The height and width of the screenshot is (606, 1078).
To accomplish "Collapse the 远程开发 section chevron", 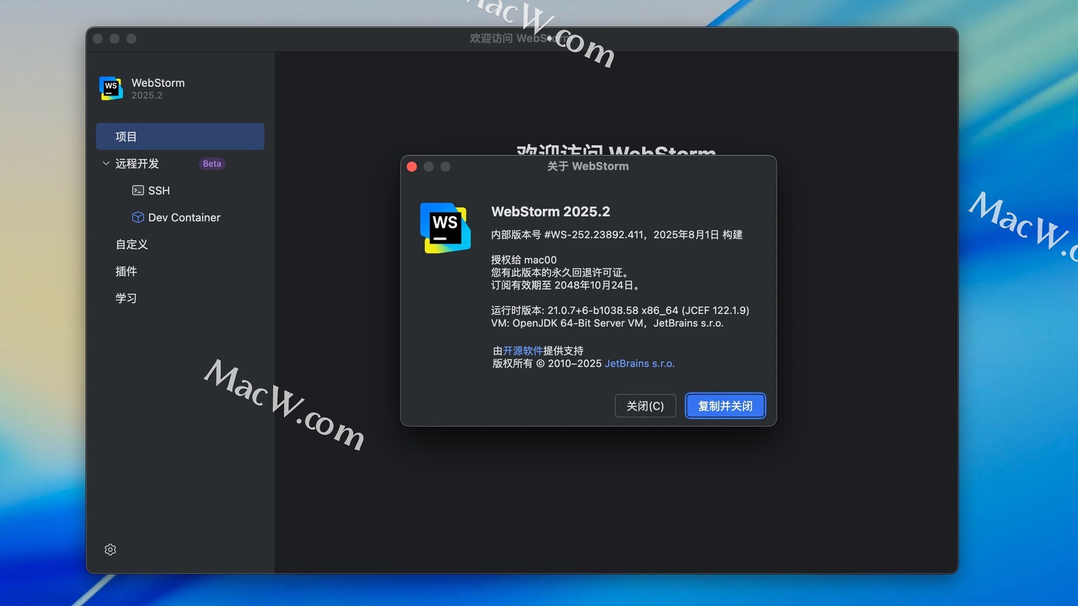I will [x=106, y=163].
